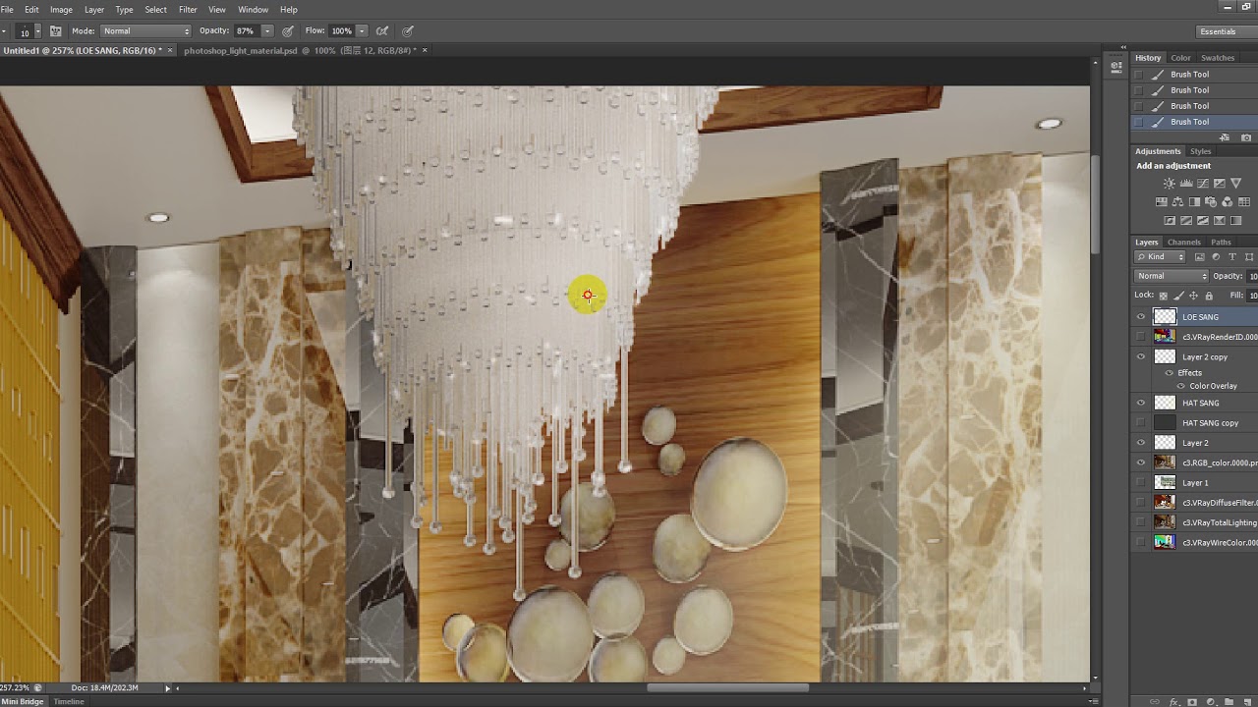Add Exposure adjustment
Viewport: 1258px width, 707px height.
(x=1221, y=184)
